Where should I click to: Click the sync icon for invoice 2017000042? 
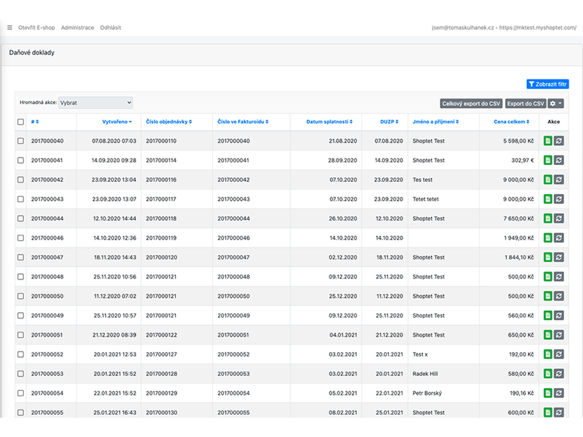click(x=559, y=179)
